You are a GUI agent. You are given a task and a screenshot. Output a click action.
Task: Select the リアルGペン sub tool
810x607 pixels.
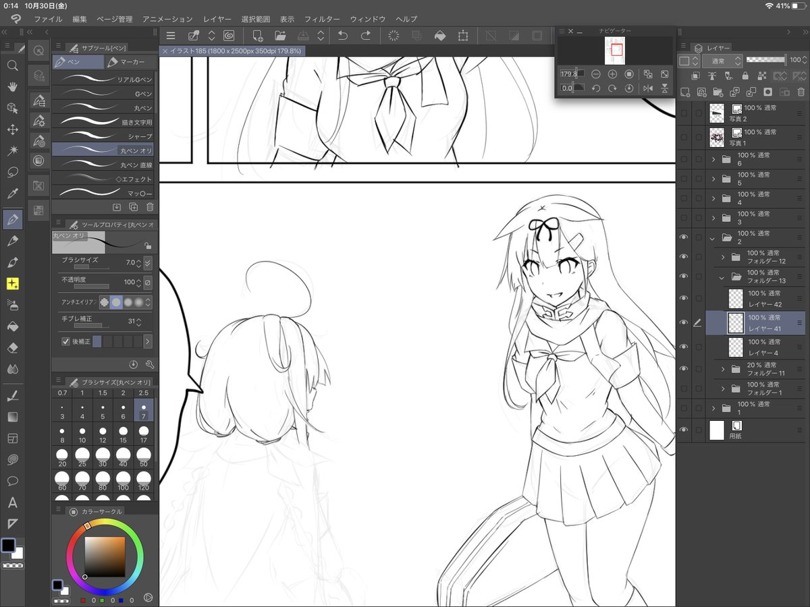click(103, 80)
